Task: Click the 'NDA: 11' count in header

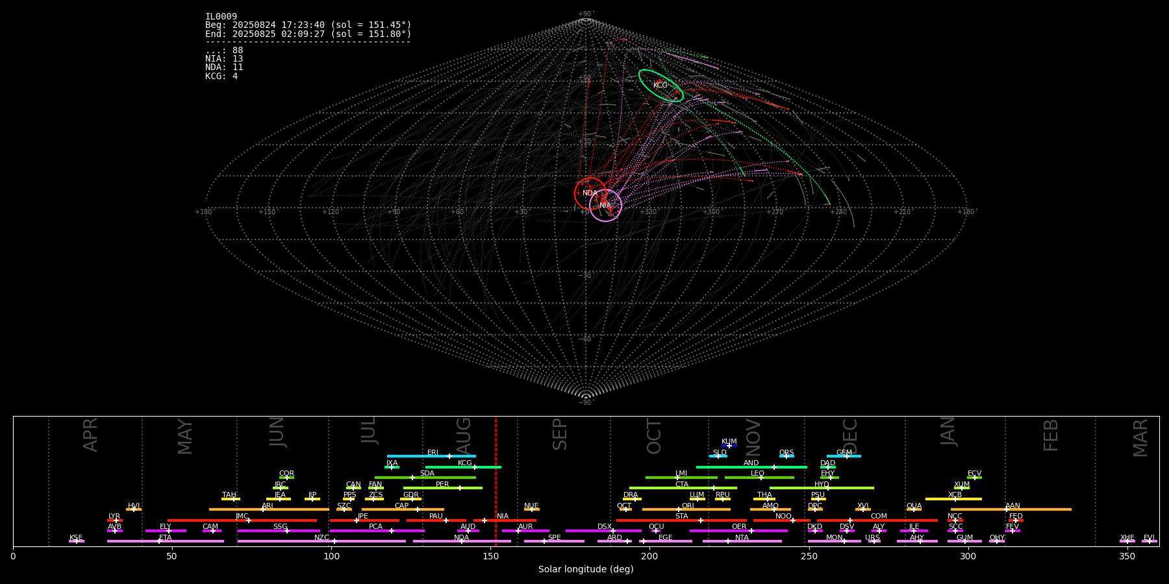Action: pos(224,67)
